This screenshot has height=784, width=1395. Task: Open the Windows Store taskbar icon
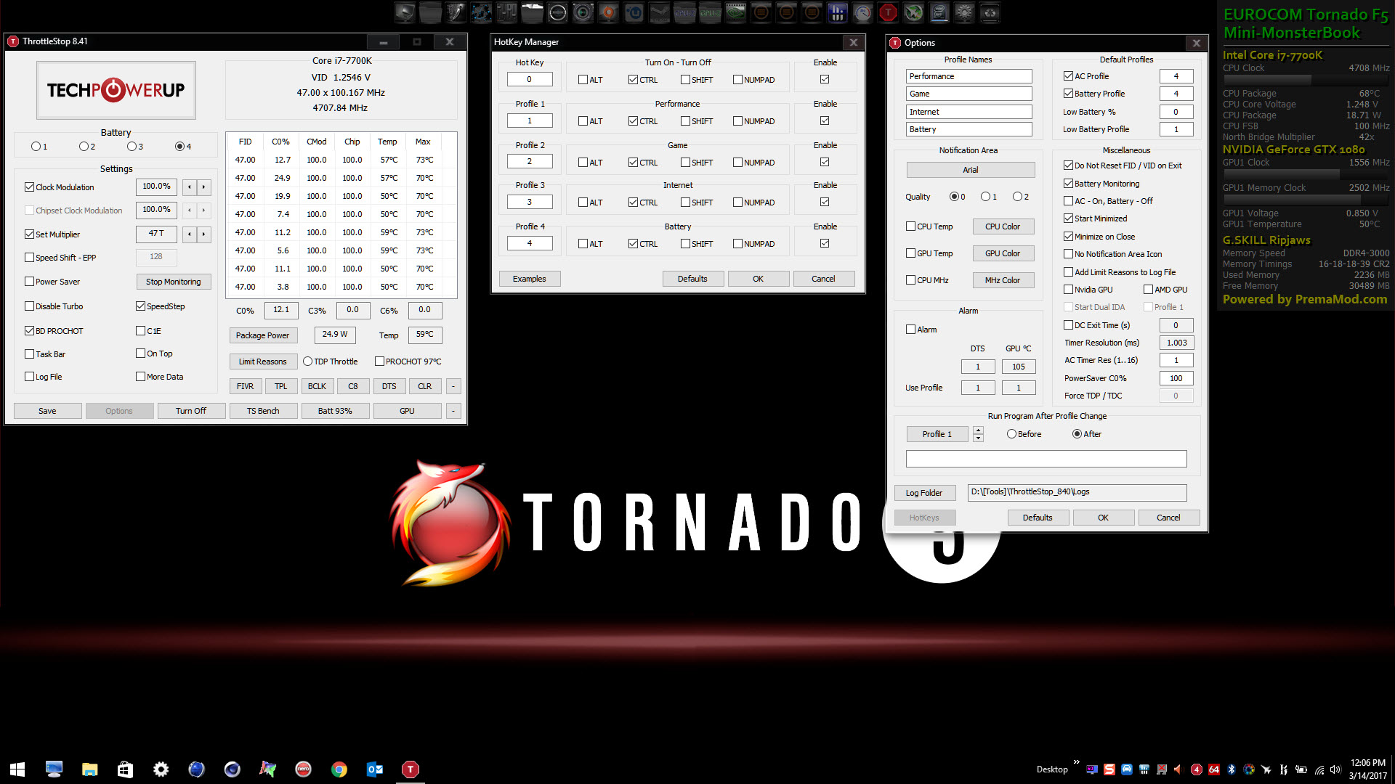[125, 769]
